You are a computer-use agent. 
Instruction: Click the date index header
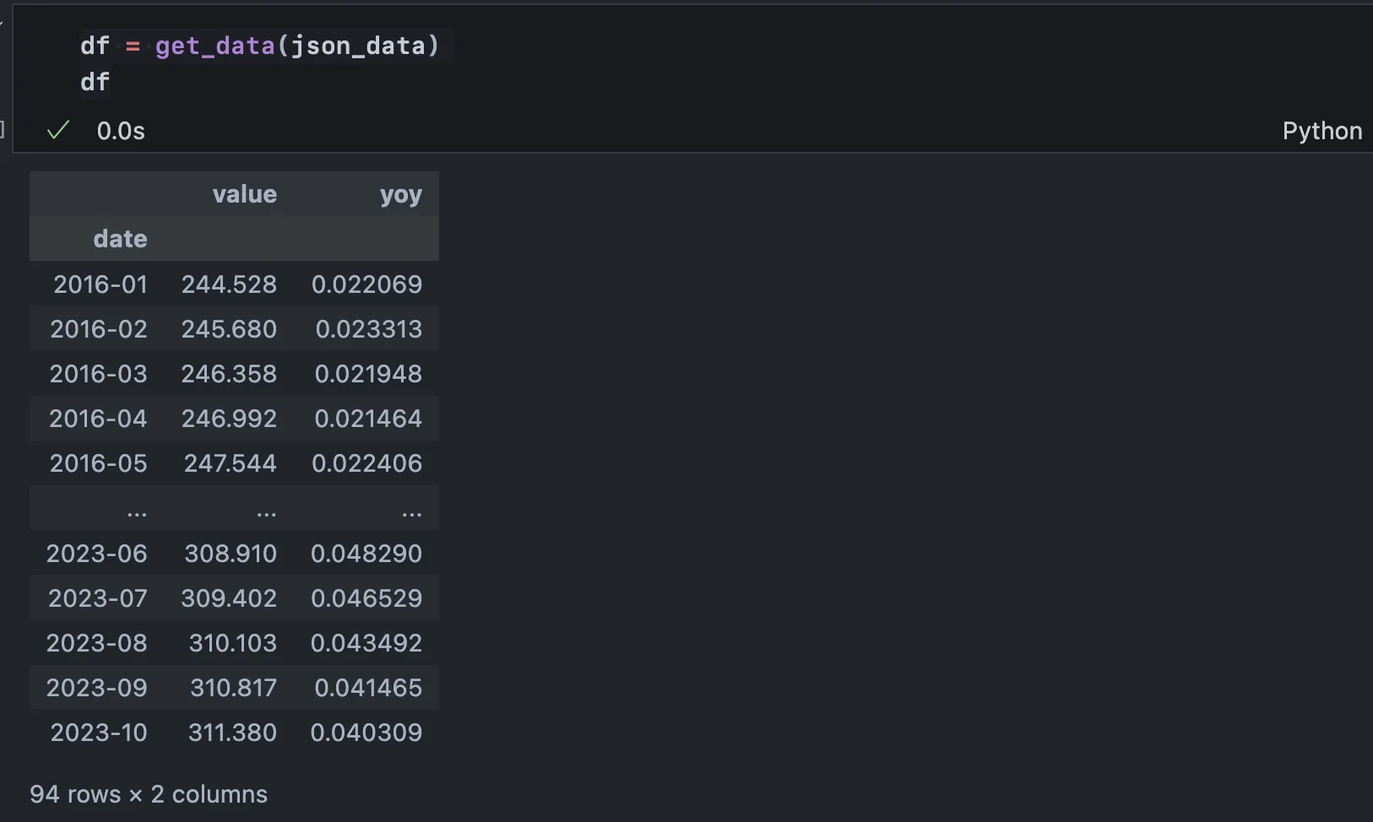click(120, 239)
